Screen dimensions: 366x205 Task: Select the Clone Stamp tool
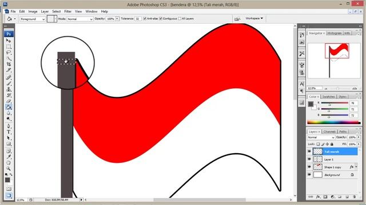9,89
